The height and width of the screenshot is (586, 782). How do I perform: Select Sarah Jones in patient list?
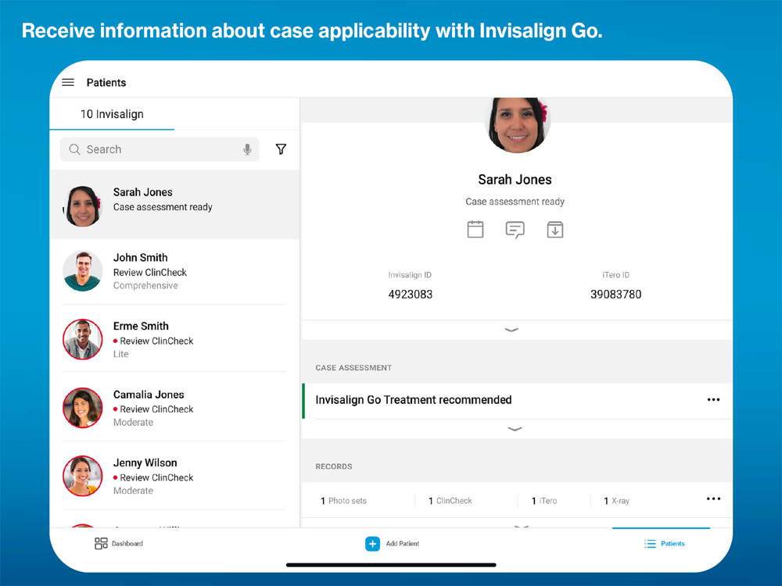tap(174, 205)
